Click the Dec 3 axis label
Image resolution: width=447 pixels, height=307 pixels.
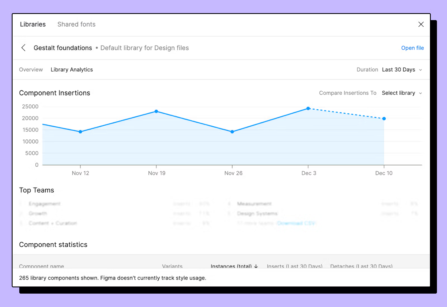click(x=308, y=173)
